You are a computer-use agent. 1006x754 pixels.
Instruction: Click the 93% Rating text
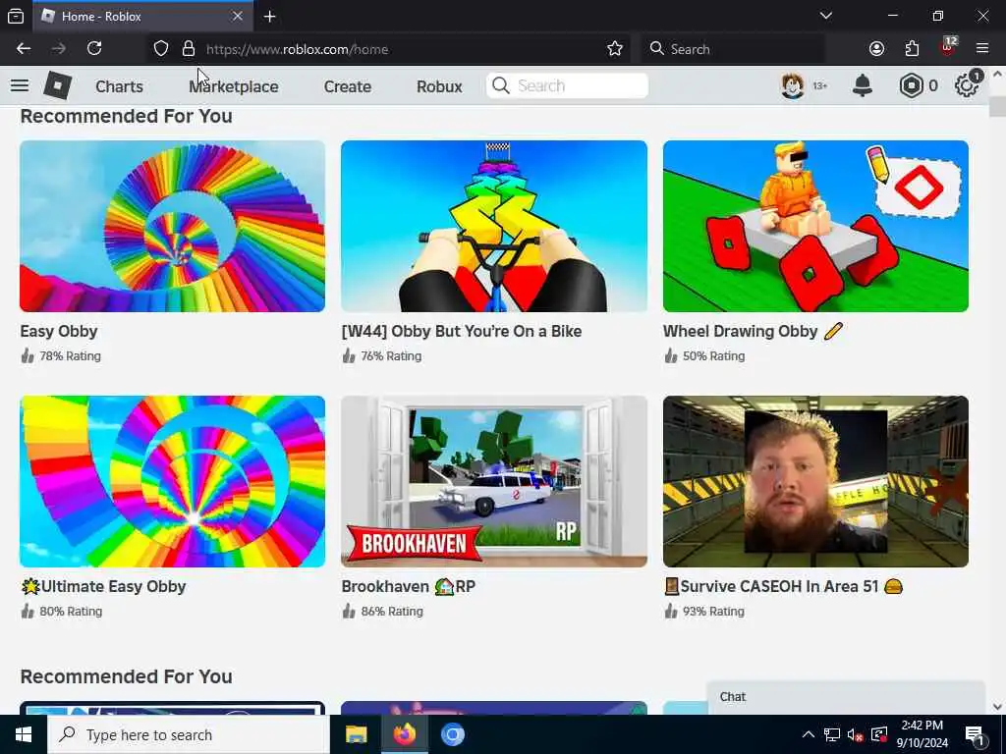713,612
